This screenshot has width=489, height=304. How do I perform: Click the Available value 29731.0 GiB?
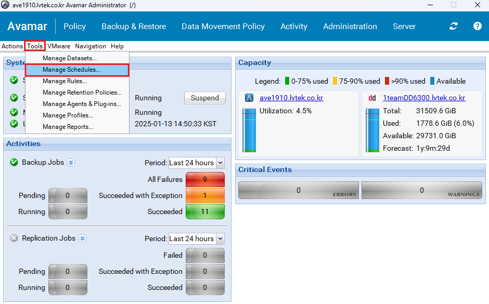[436, 136]
